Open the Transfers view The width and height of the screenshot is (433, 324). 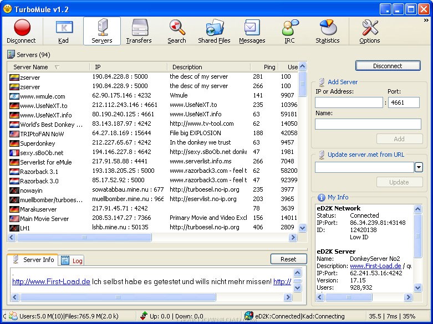[x=139, y=31]
